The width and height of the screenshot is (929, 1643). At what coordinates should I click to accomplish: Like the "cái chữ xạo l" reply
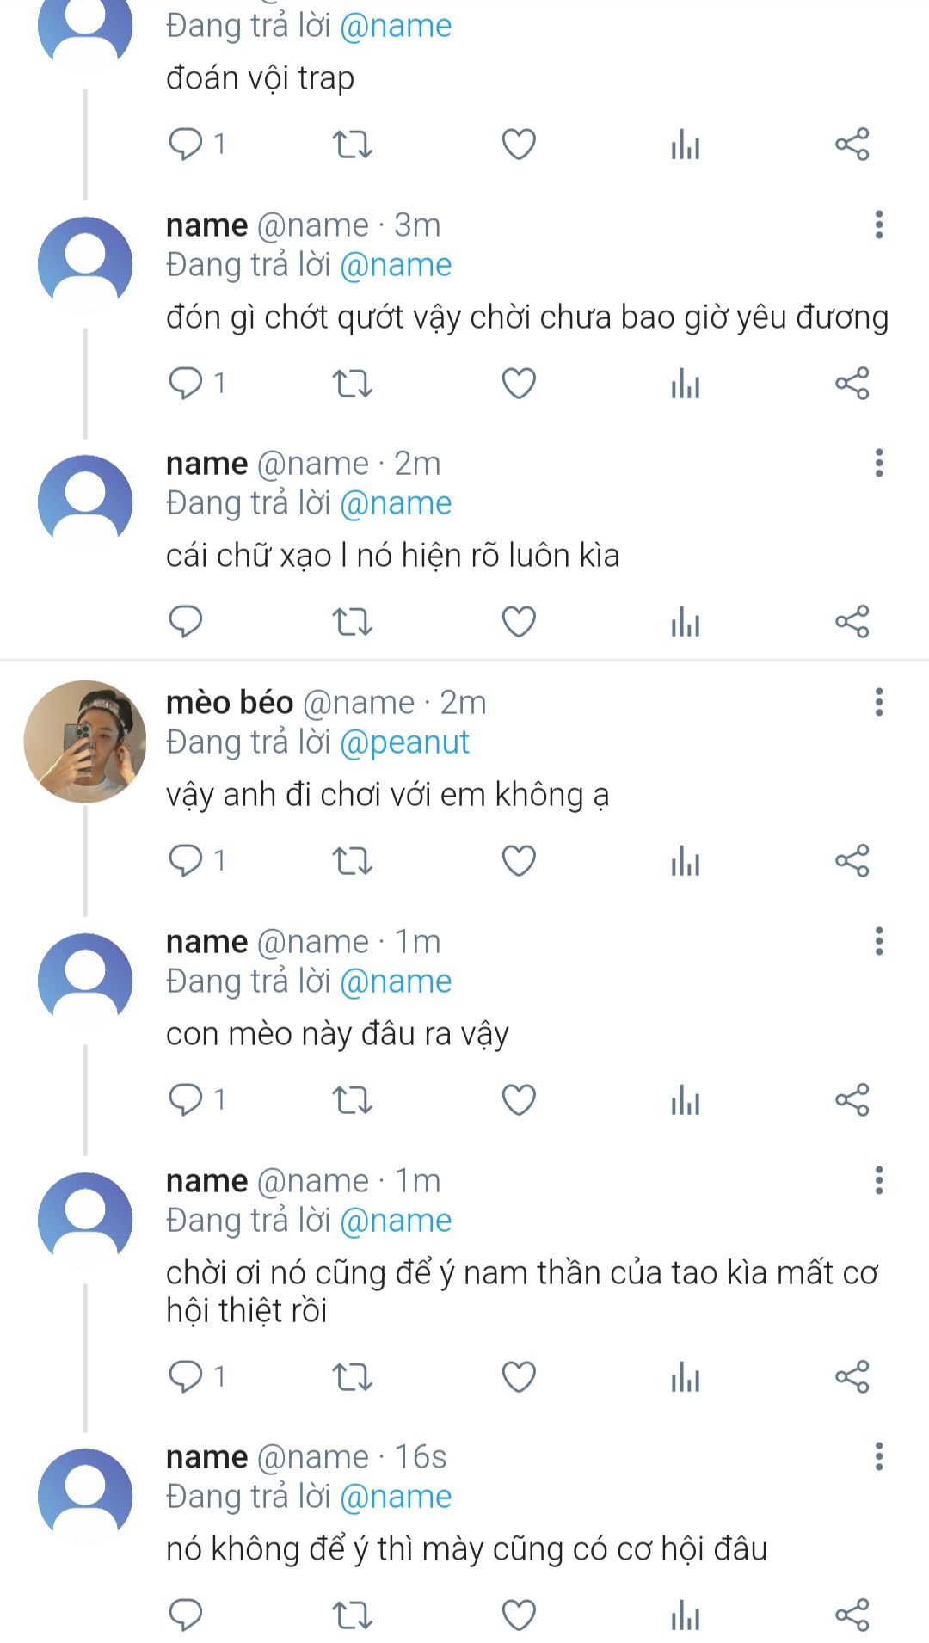pos(519,621)
